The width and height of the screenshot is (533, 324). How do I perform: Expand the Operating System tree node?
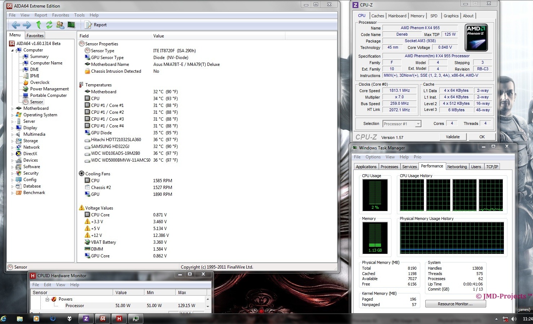pyautogui.click(x=12, y=115)
